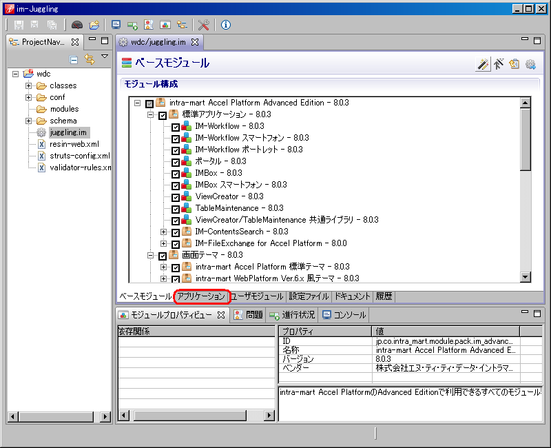Close the wdc/juggling.im editor tab

pyautogui.click(x=195, y=42)
